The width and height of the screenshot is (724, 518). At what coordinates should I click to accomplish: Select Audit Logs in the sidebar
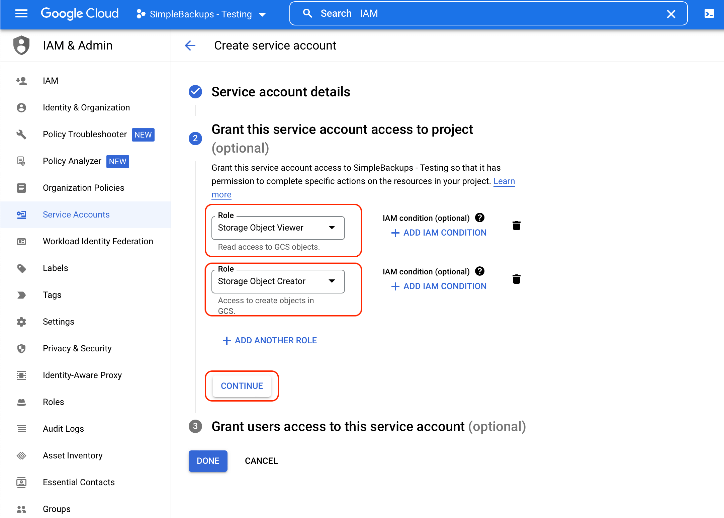point(63,429)
